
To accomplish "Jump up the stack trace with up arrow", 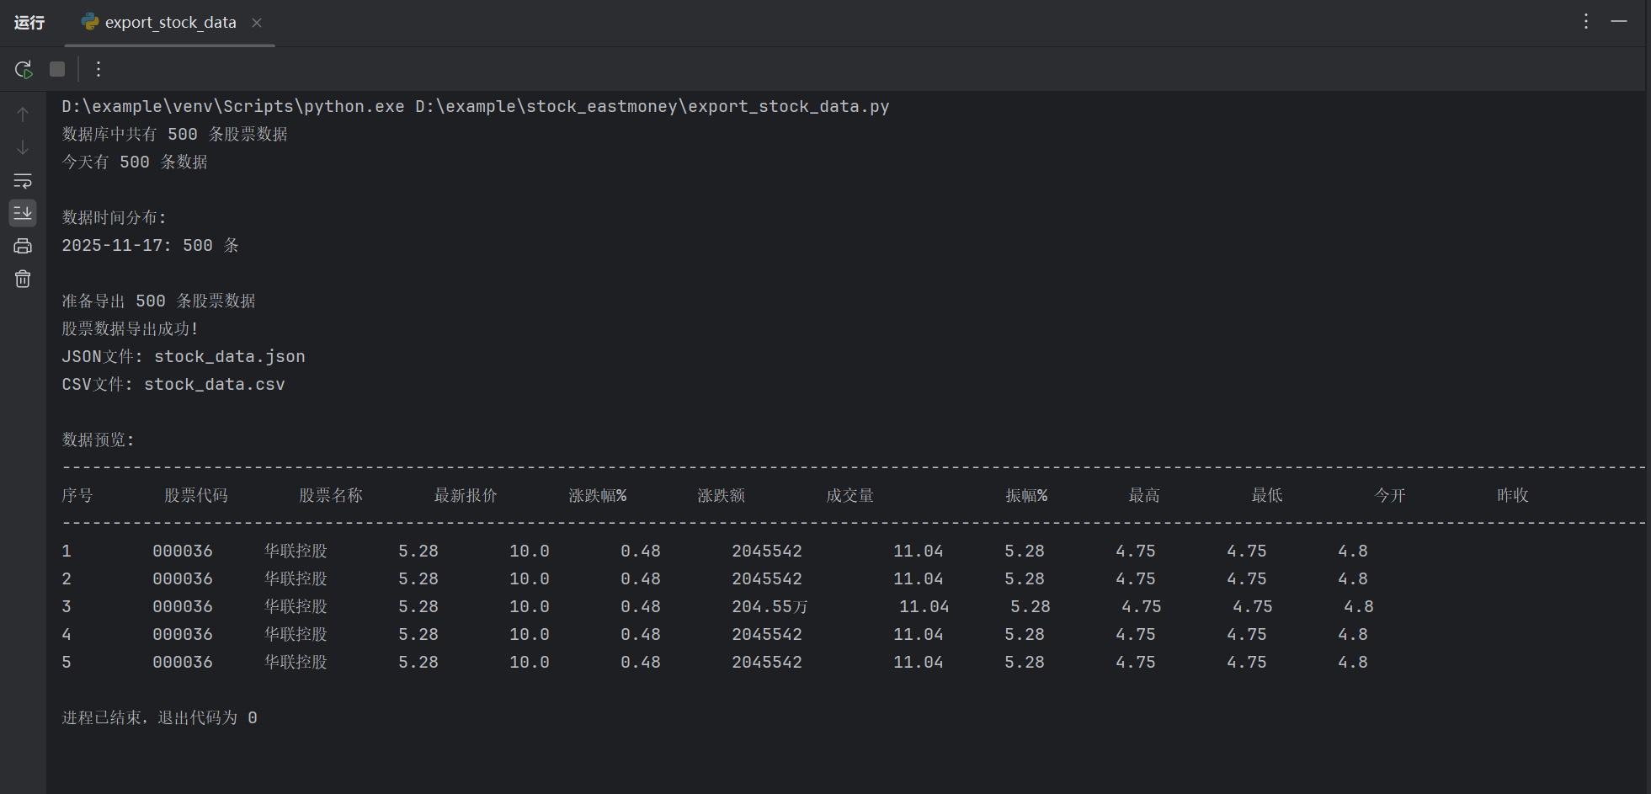I will 23,115.
